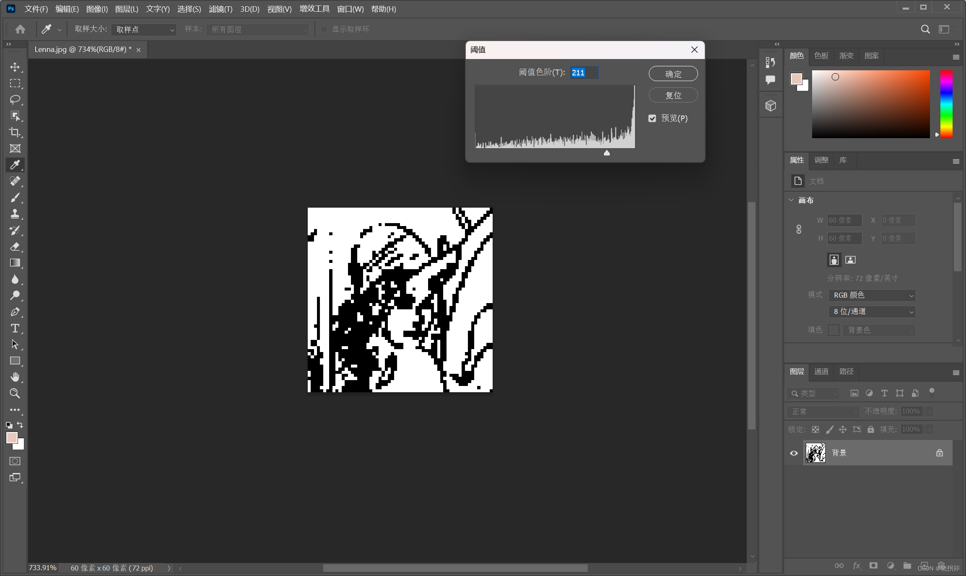Click the threshold slider triangle under the histogram

point(607,153)
